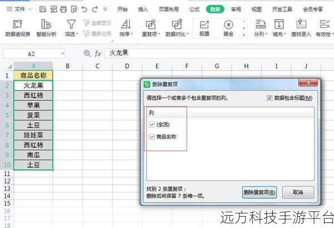Expand the quick access toolbar customize arrow

pyautogui.click(x=105, y=9)
